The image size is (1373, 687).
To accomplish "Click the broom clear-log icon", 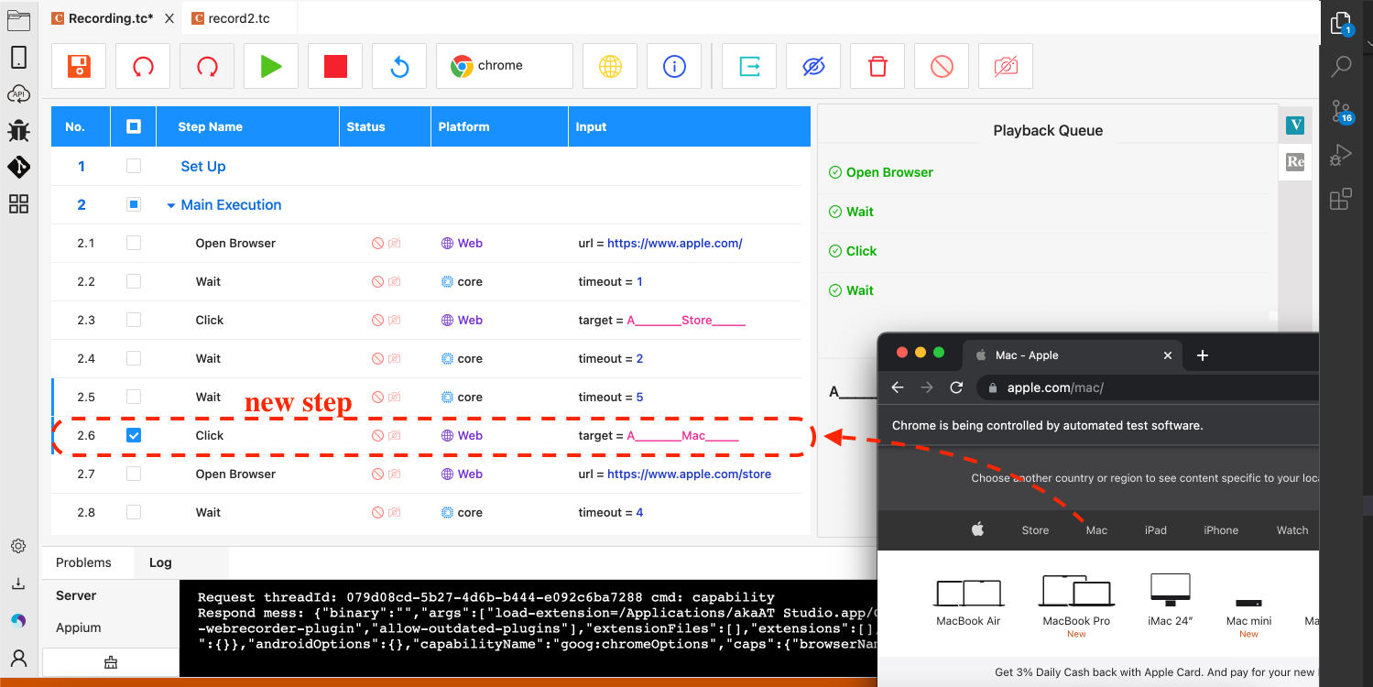I will (x=111, y=662).
